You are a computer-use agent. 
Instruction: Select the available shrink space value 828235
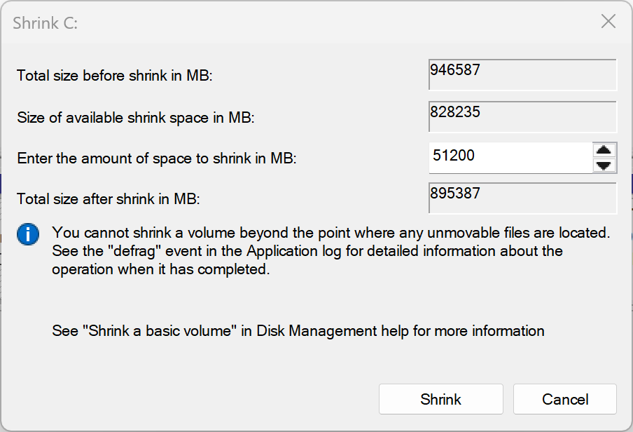(523, 116)
